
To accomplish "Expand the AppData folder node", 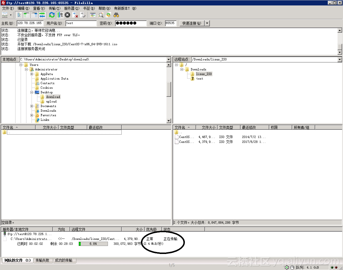I will tap(32, 74).
